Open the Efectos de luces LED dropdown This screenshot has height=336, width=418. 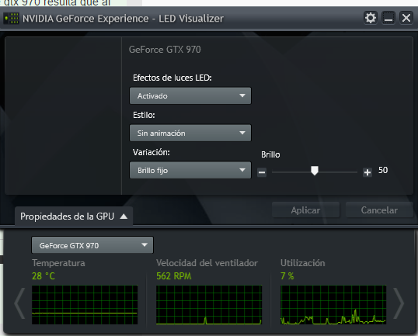pyautogui.click(x=190, y=95)
